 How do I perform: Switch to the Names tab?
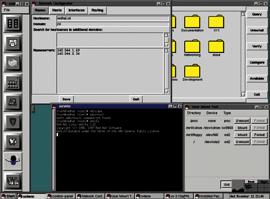pos(40,10)
